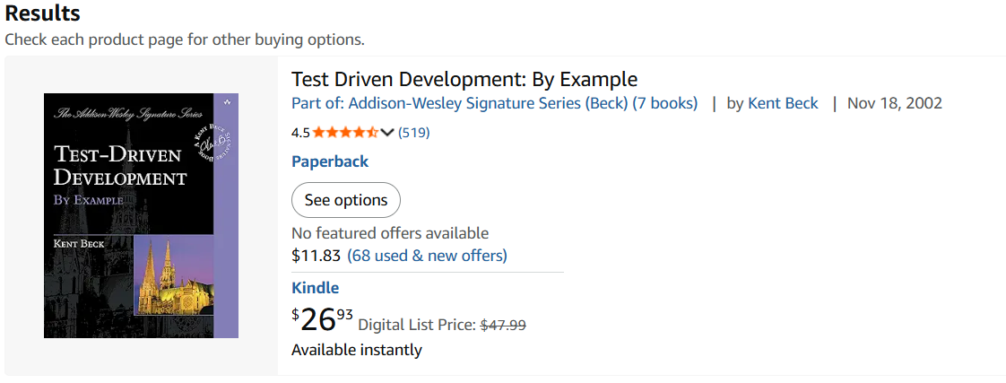Click the $11.83 paperback offer price
Viewport: 1006px width, 383px height.
click(317, 256)
